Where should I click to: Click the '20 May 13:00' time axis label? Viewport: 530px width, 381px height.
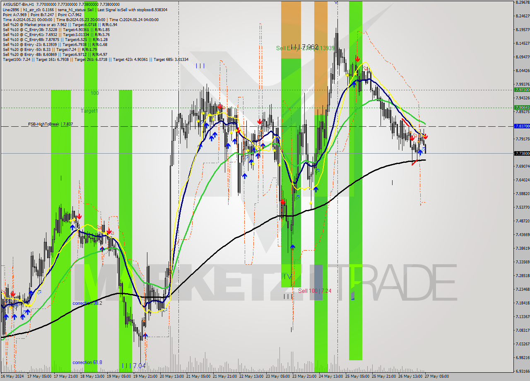[x=171, y=376]
